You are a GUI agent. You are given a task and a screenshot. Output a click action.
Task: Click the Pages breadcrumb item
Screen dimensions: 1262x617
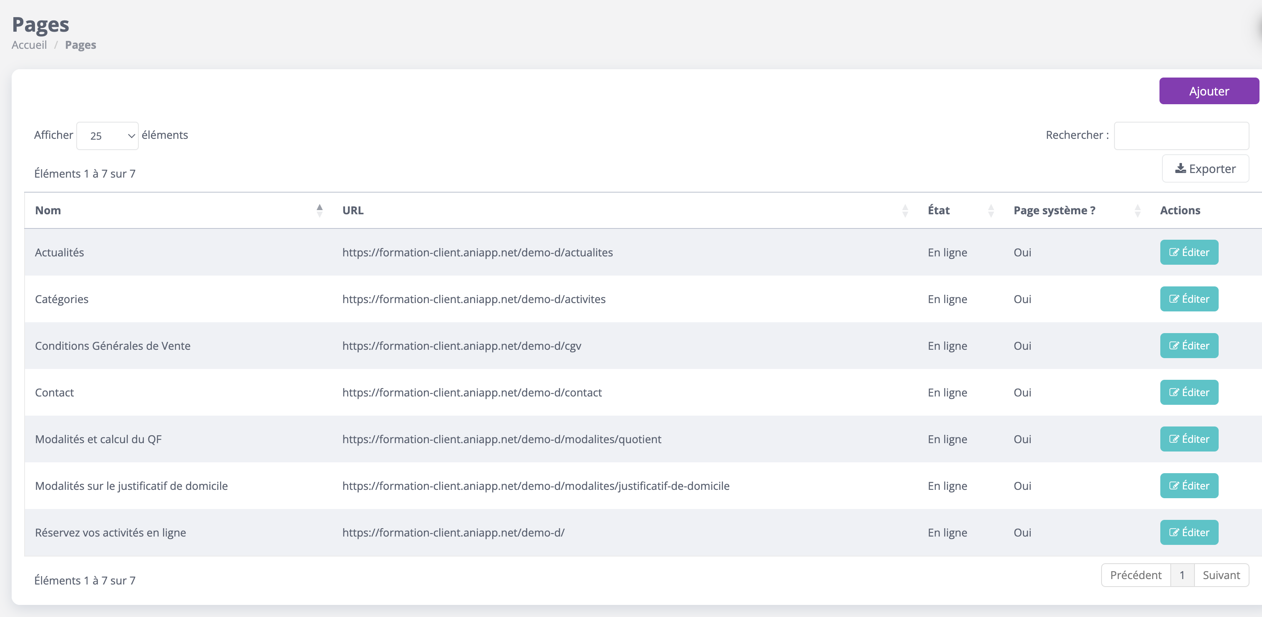point(80,45)
